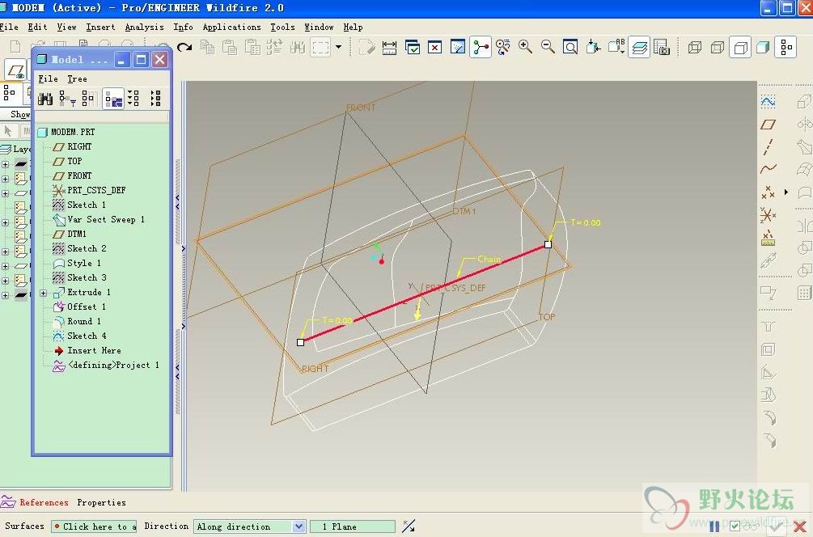The width and height of the screenshot is (813, 537).
Task: Expand the Extrude 1 feature node
Action: pyautogui.click(x=44, y=293)
